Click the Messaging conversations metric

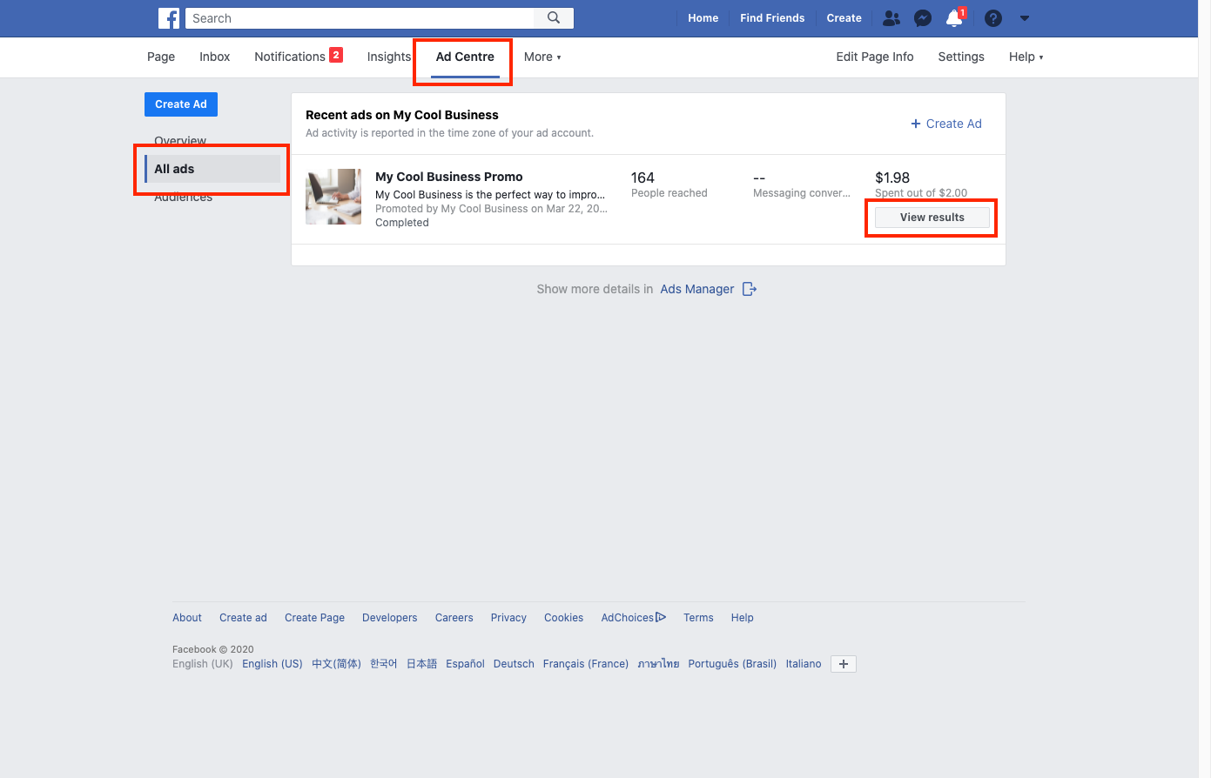point(802,184)
